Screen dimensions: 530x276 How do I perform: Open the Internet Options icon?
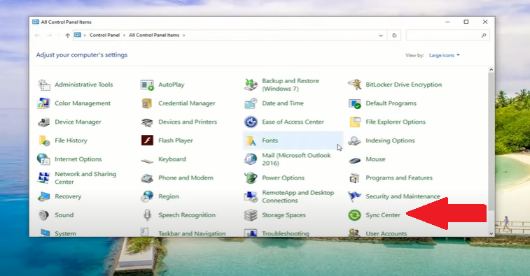pyautogui.click(x=44, y=159)
